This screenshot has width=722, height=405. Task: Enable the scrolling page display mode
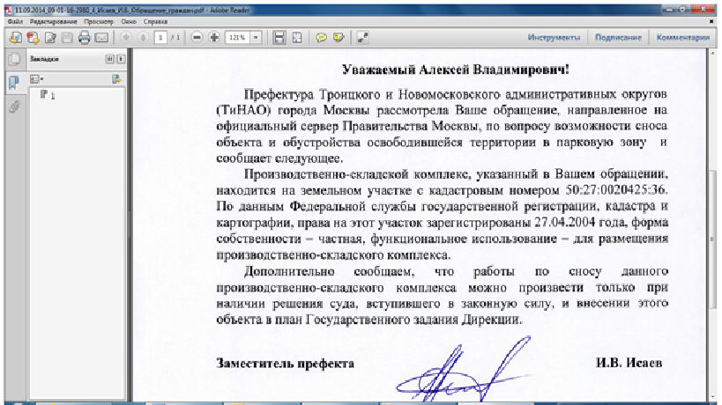[x=279, y=38]
